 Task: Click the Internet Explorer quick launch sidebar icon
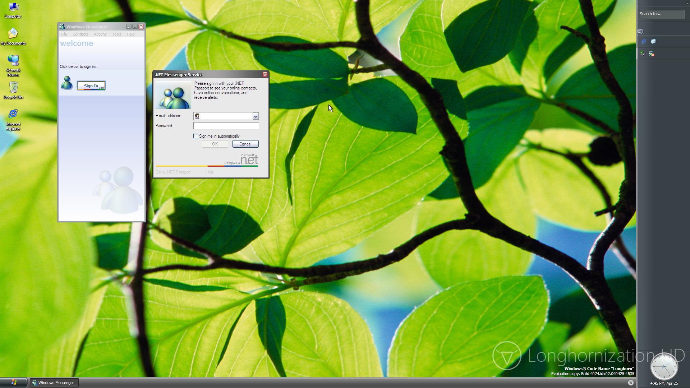[644, 42]
